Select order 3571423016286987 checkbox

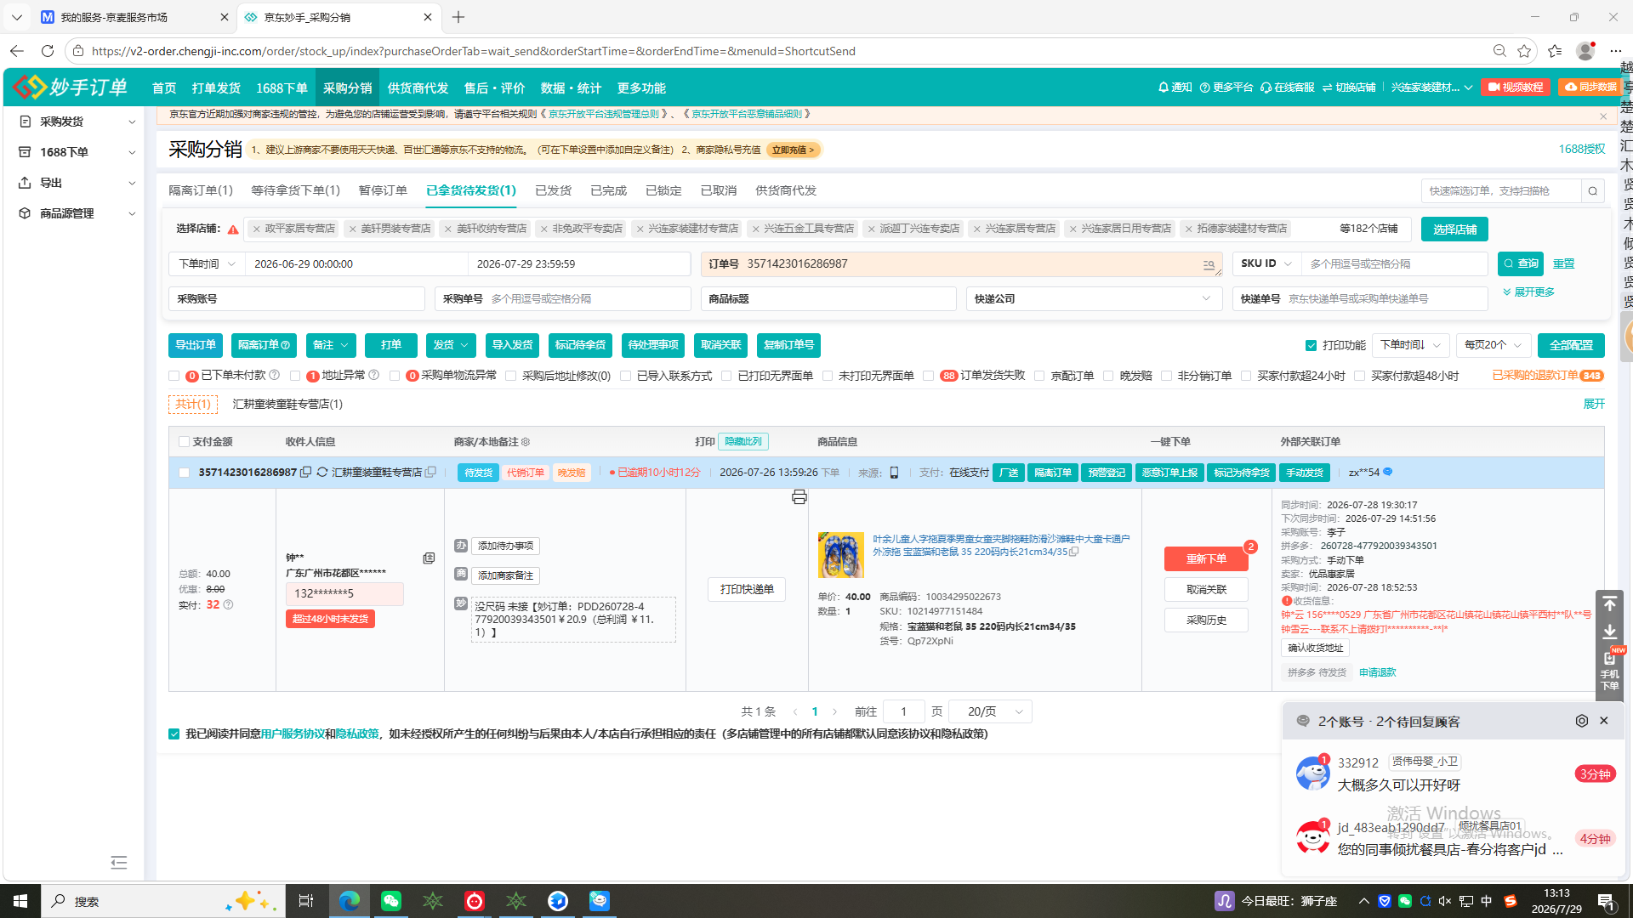[184, 473]
